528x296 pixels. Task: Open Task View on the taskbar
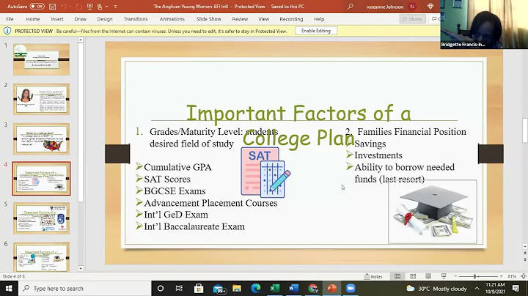pyautogui.click(x=179, y=288)
